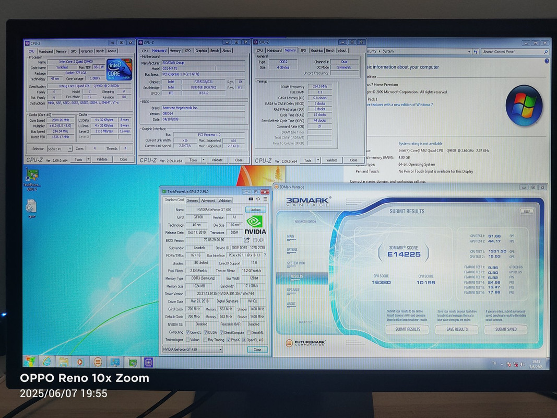Launch Internet Explorer from the taskbar
557x418 pixels.
click(46, 362)
